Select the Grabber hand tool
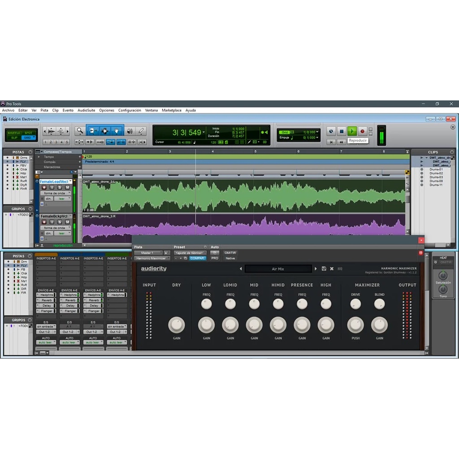 [x=117, y=131]
